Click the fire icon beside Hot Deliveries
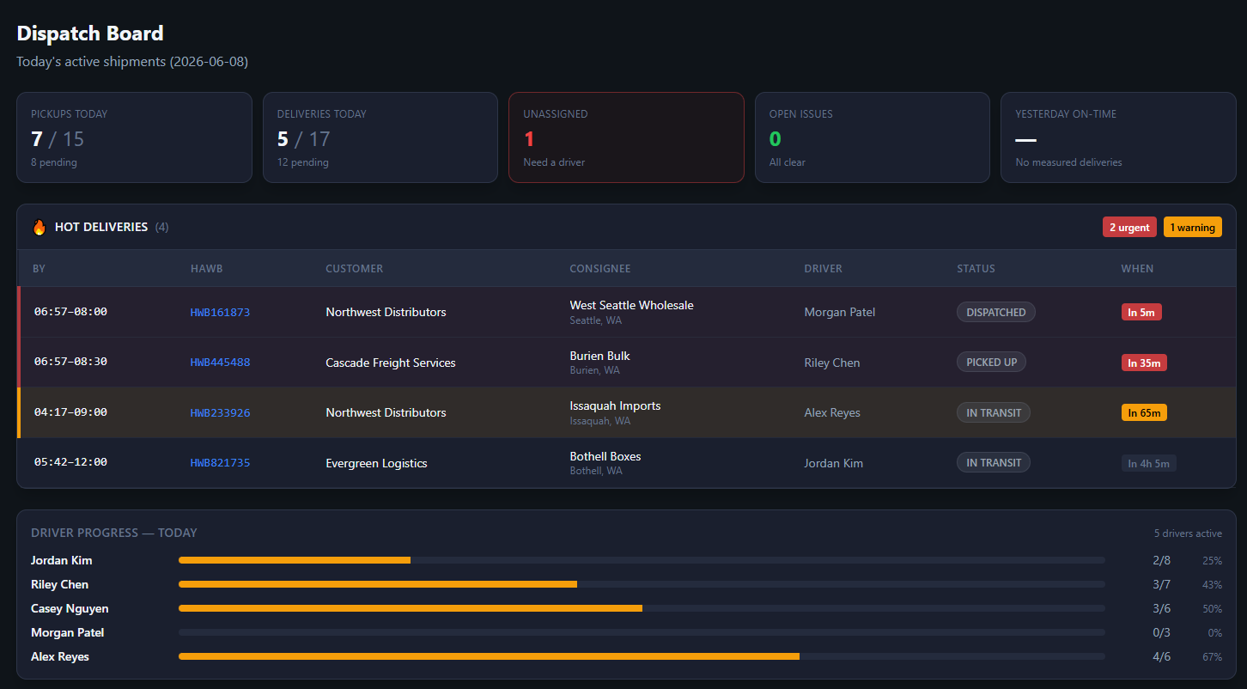 tap(39, 228)
